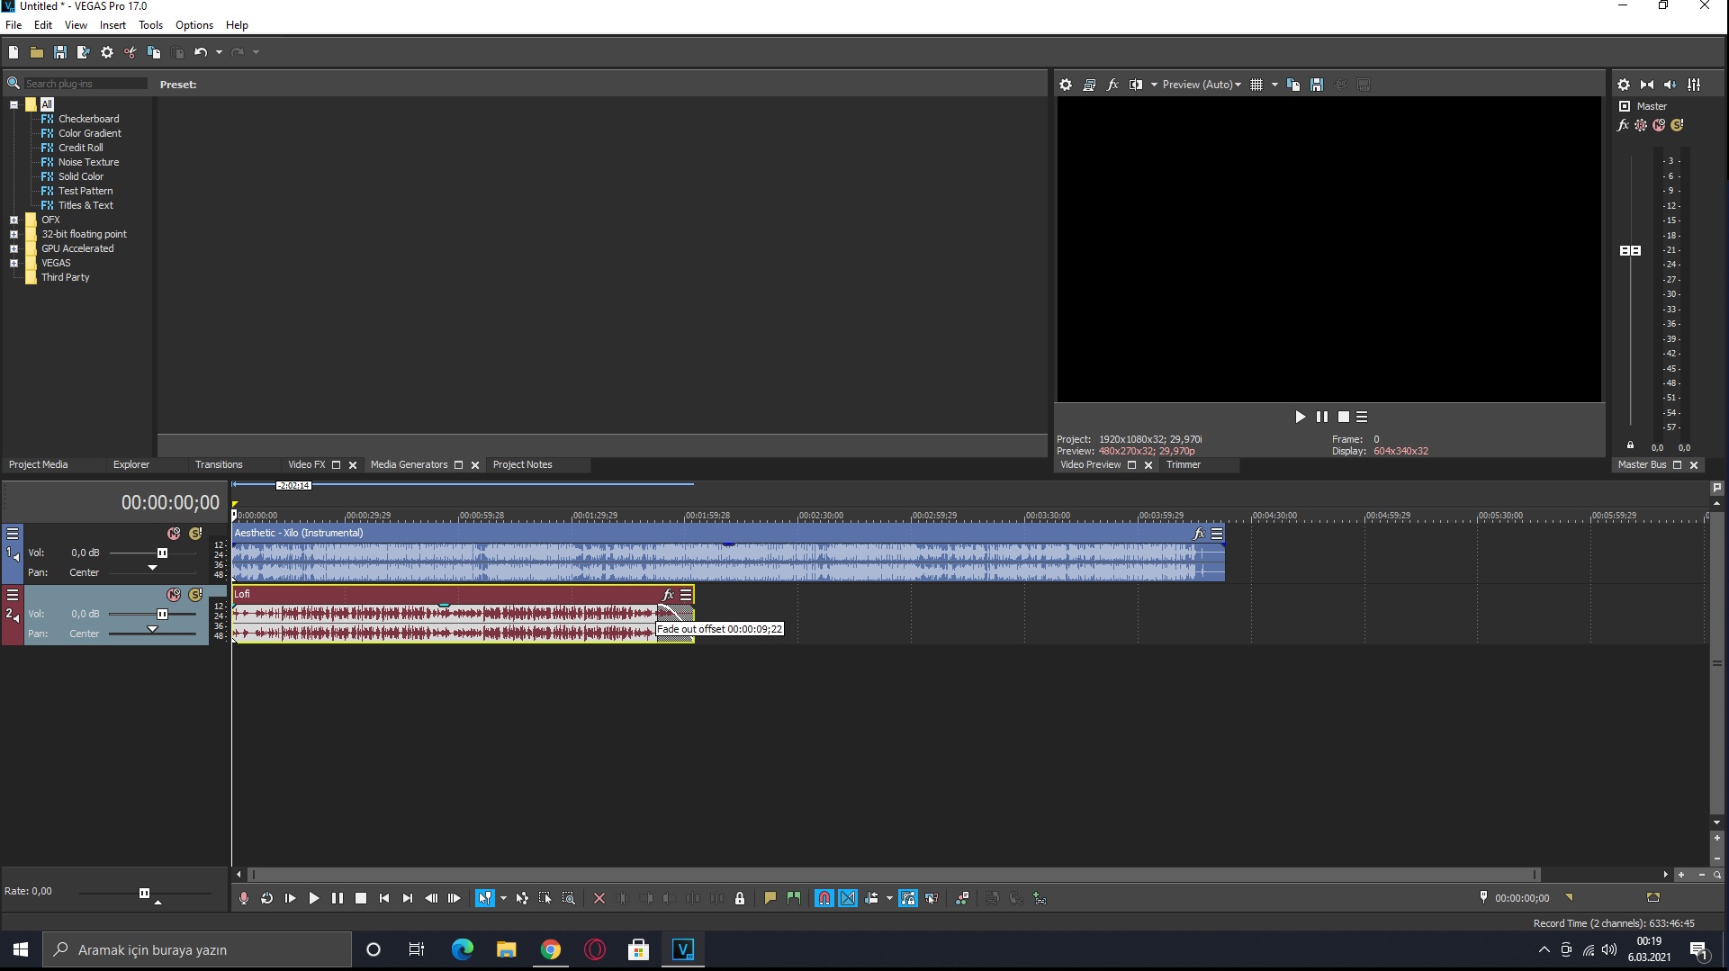The height and width of the screenshot is (971, 1729).
Task: Click the Lock event padlock icon
Action: pyautogui.click(x=740, y=898)
